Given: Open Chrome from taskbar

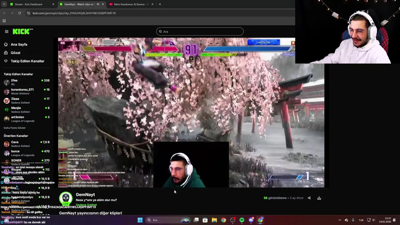Looking at the screenshot, I should click(223, 220).
